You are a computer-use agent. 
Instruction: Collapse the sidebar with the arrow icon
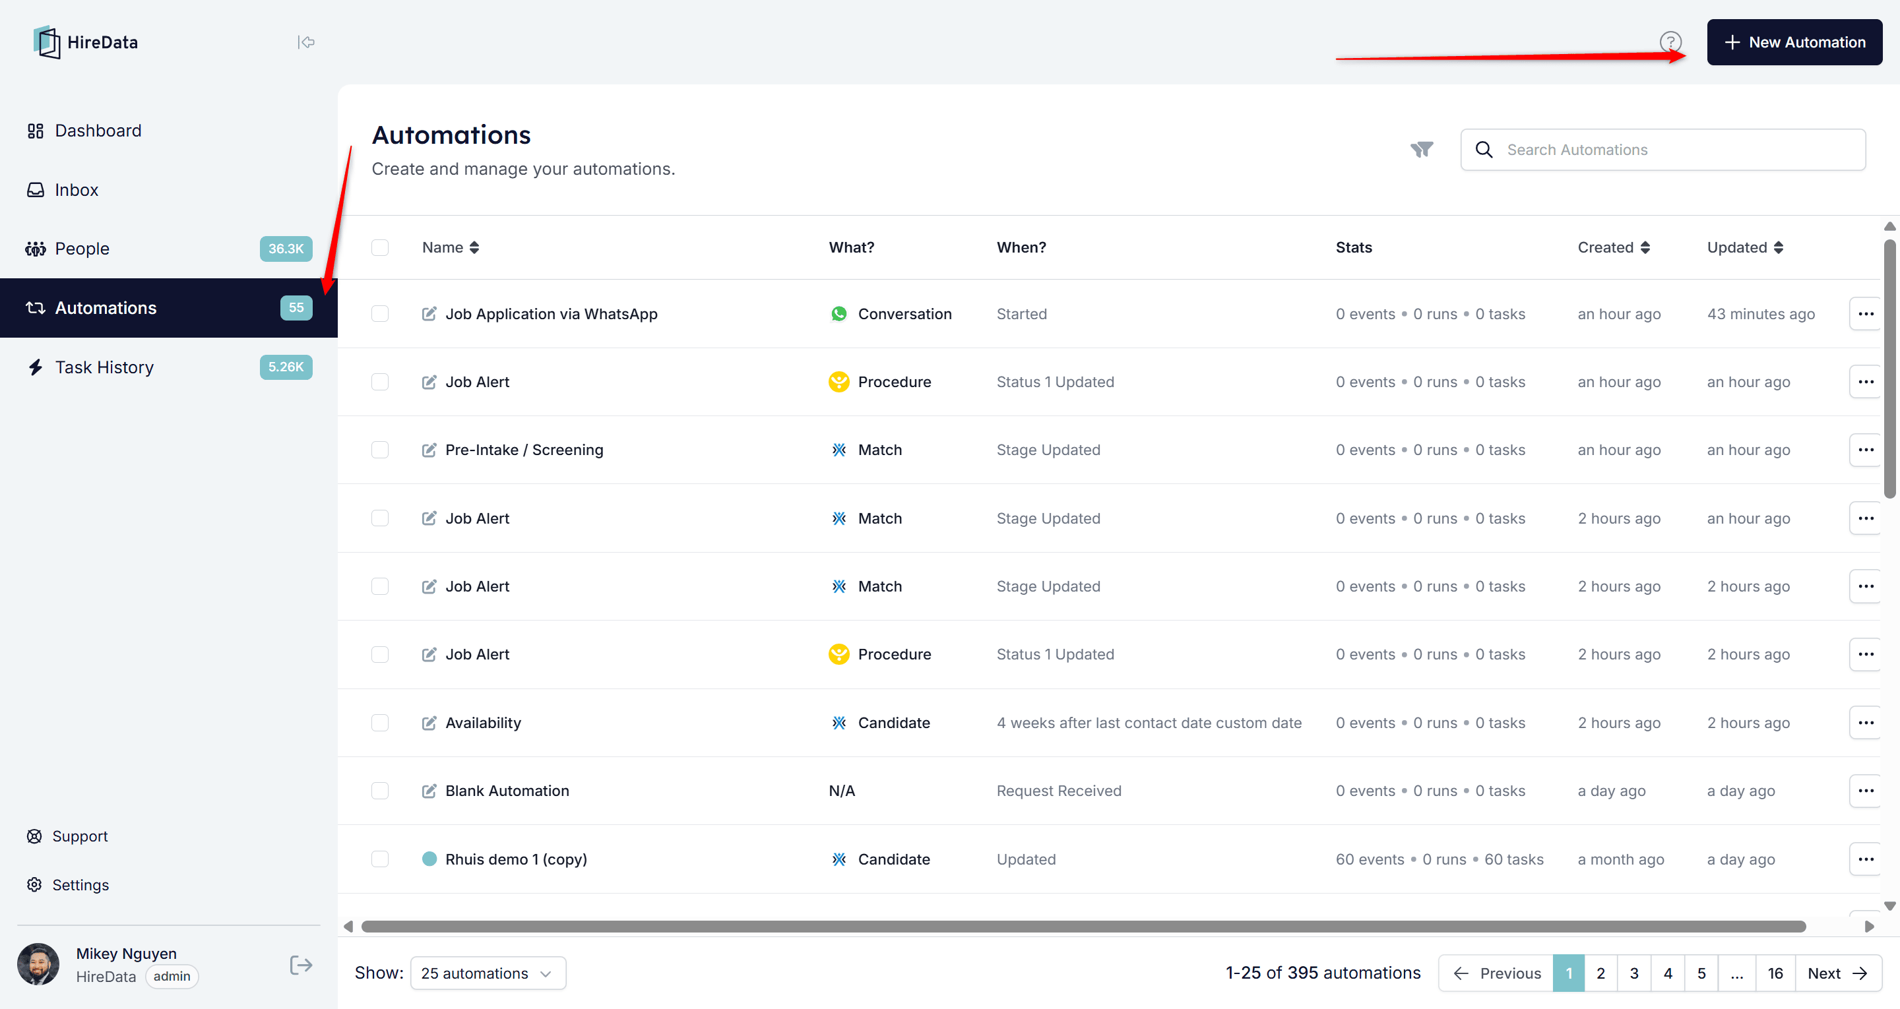[x=306, y=42]
